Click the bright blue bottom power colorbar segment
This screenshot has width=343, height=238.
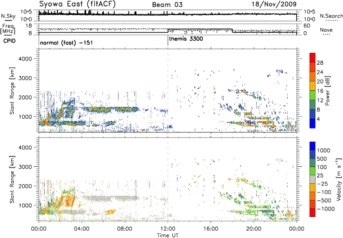(x=313, y=124)
